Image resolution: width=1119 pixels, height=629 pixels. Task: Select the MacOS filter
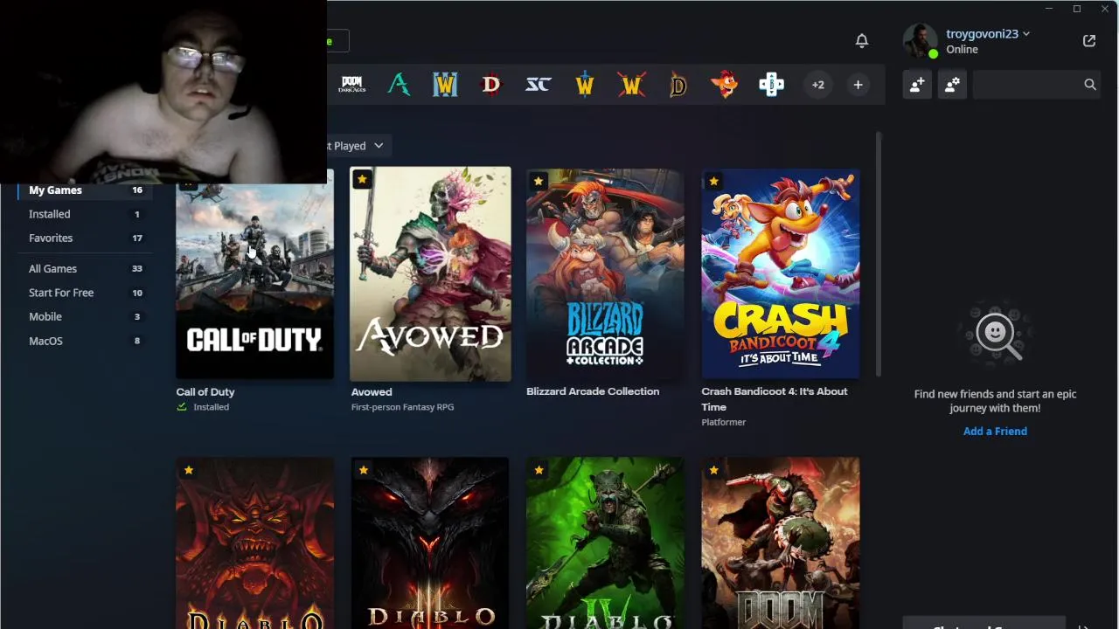coord(85,342)
